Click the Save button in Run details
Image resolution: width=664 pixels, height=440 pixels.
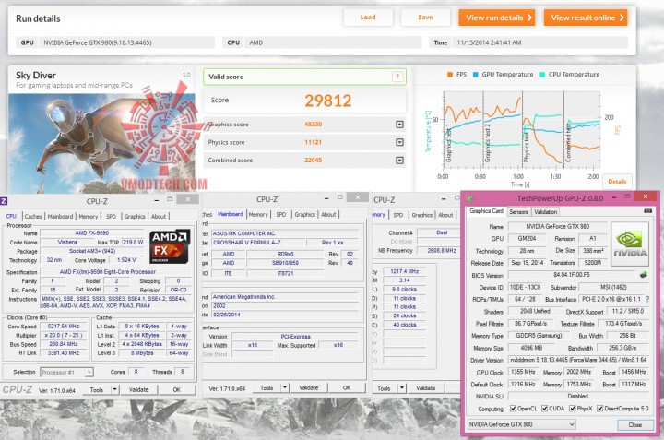pyautogui.click(x=425, y=18)
